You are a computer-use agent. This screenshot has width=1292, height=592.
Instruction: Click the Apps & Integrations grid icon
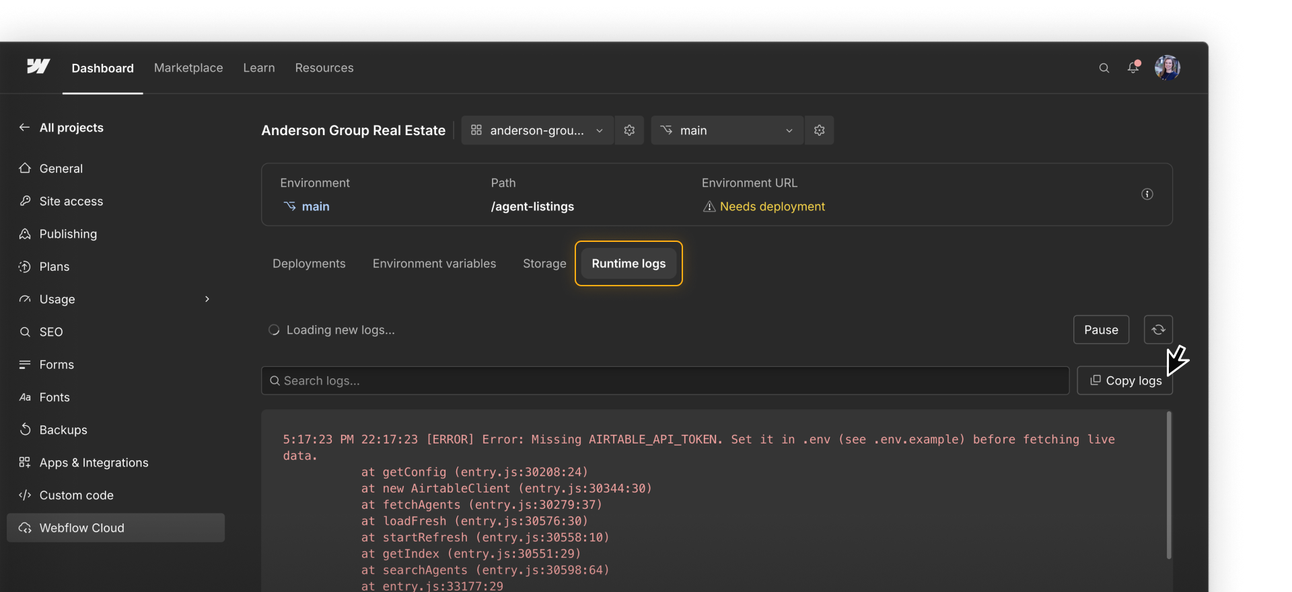click(x=25, y=462)
